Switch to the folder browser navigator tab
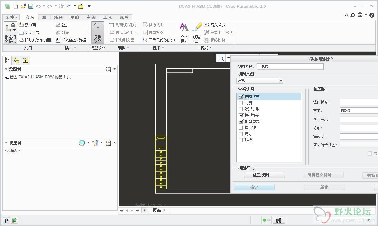The width and height of the screenshot is (378, 226). click(x=16, y=60)
